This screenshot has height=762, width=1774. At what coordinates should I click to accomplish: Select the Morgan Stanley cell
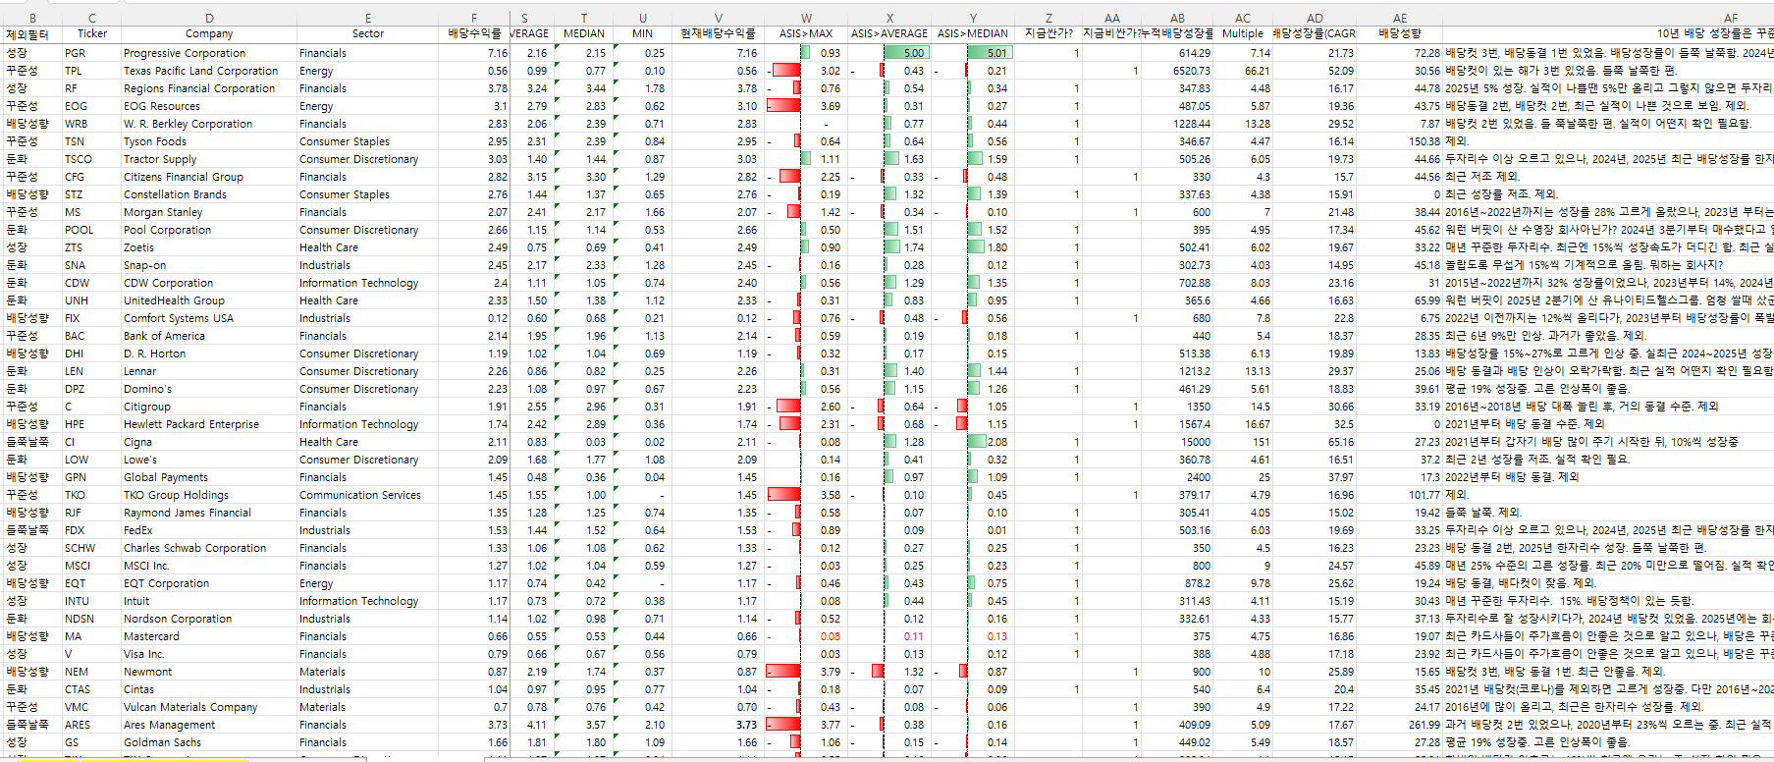pos(209,212)
